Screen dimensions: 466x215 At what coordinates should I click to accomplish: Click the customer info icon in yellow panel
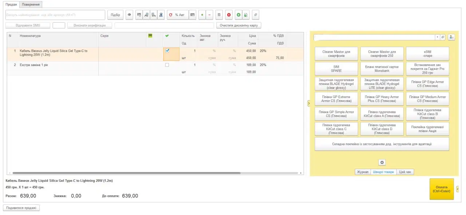(x=451, y=37)
